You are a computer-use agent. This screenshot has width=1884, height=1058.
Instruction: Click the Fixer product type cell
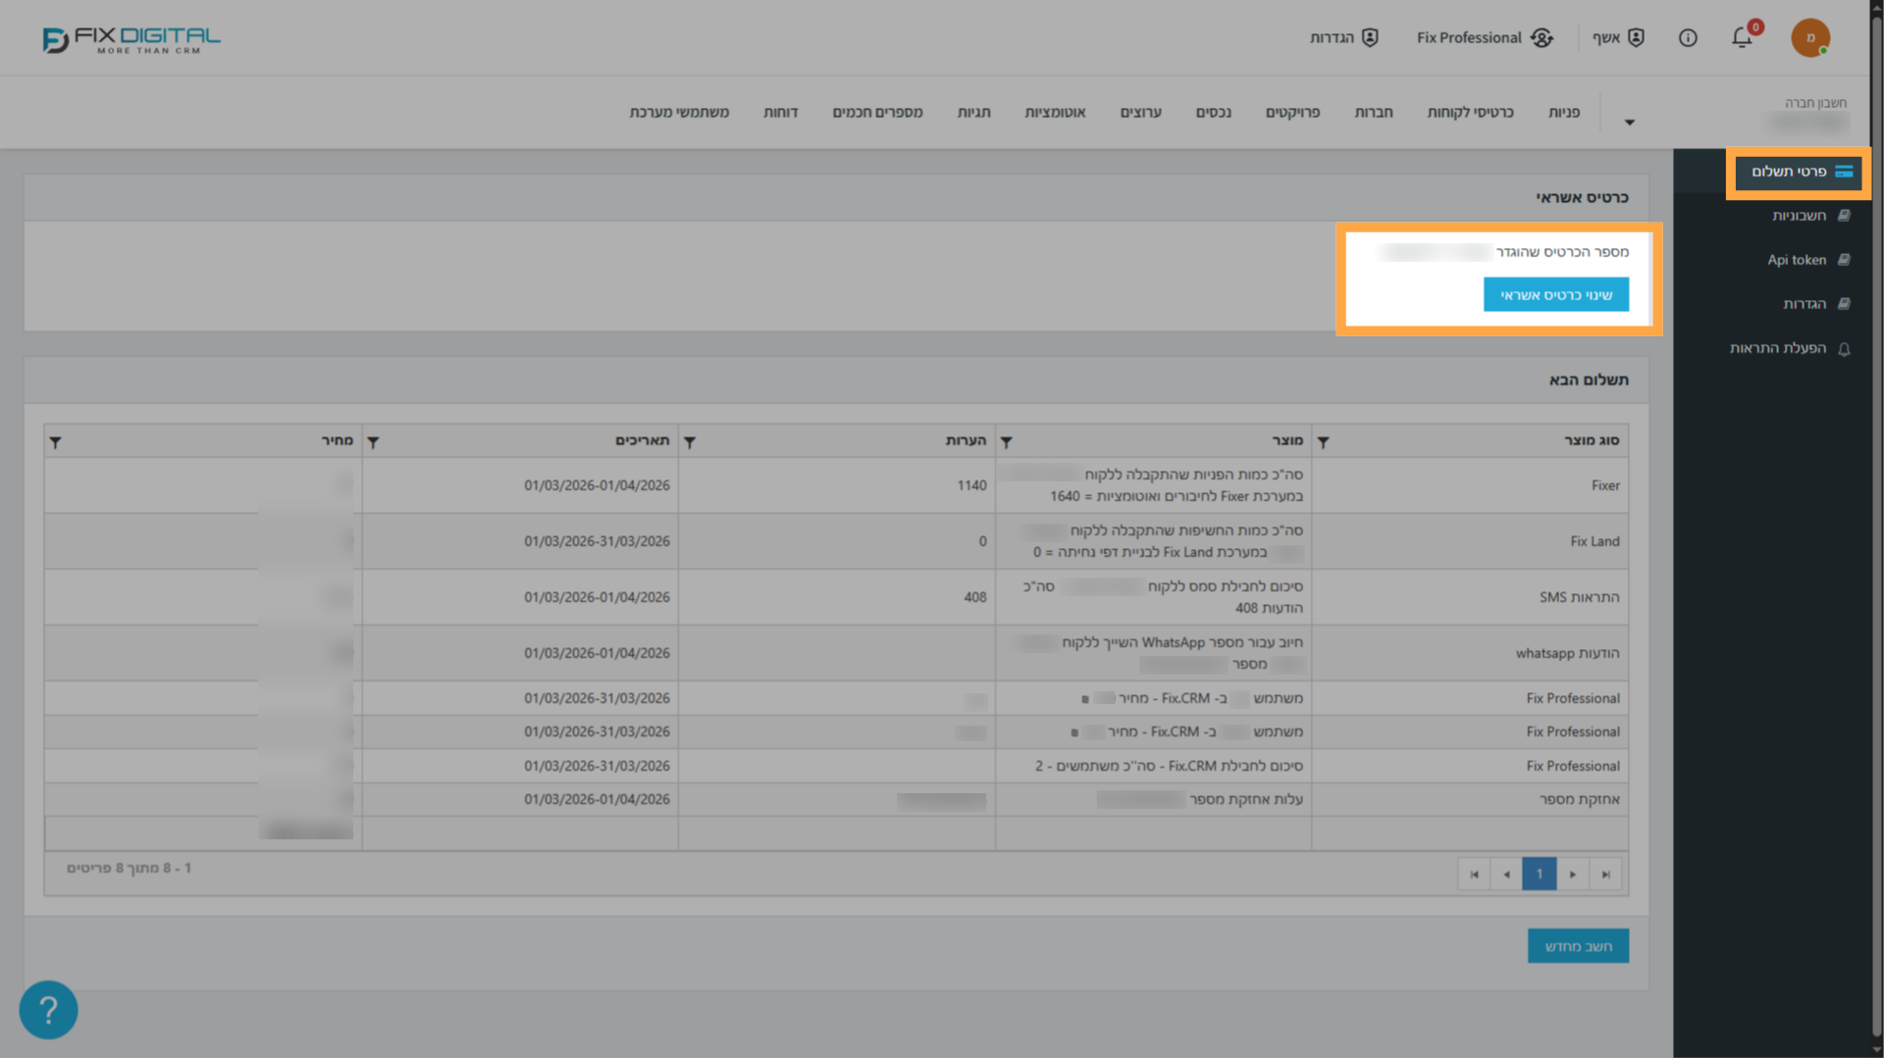click(x=1470, y=485)
